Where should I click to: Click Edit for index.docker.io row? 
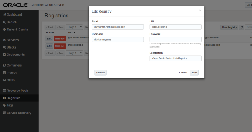click(49, 46)
